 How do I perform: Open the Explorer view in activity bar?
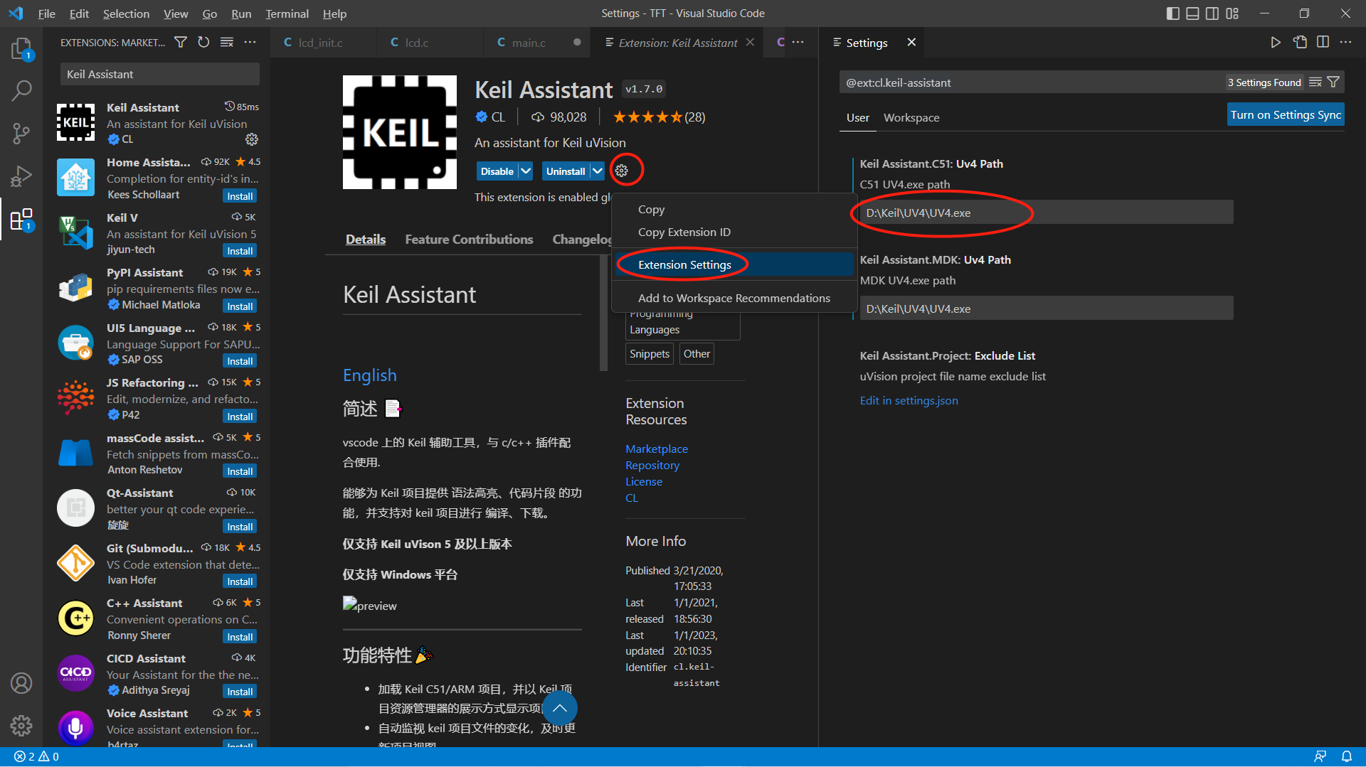pos(21,48)
